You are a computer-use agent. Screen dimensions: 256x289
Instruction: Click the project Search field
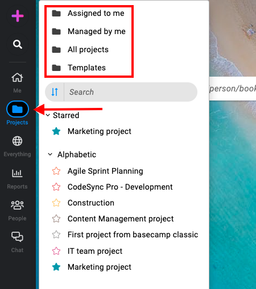[x=130, y=92]
